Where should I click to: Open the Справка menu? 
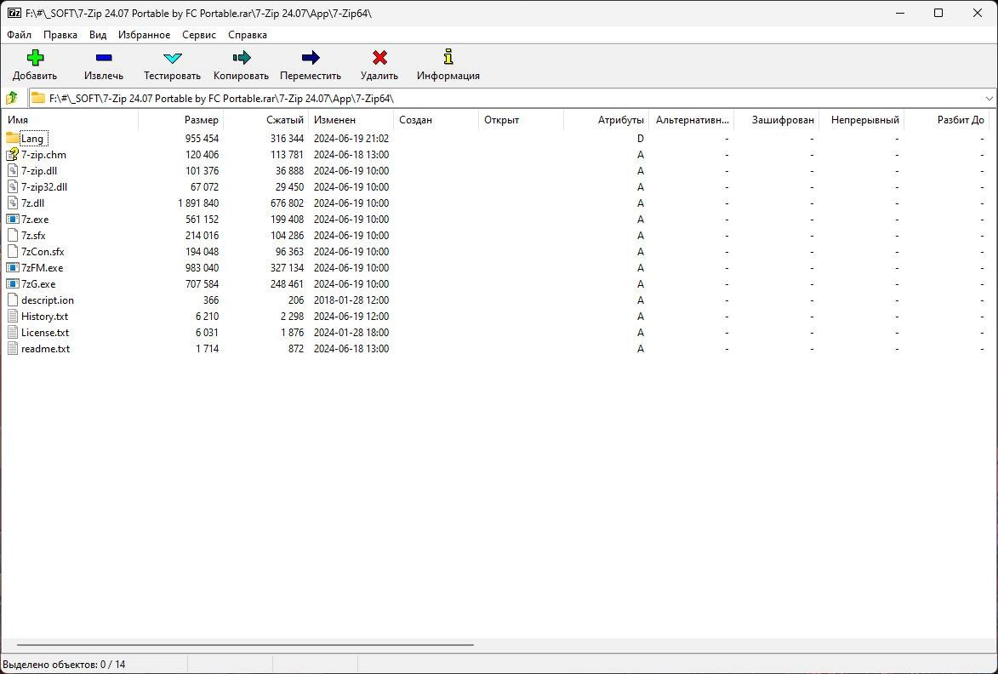(x=248, y=35)
